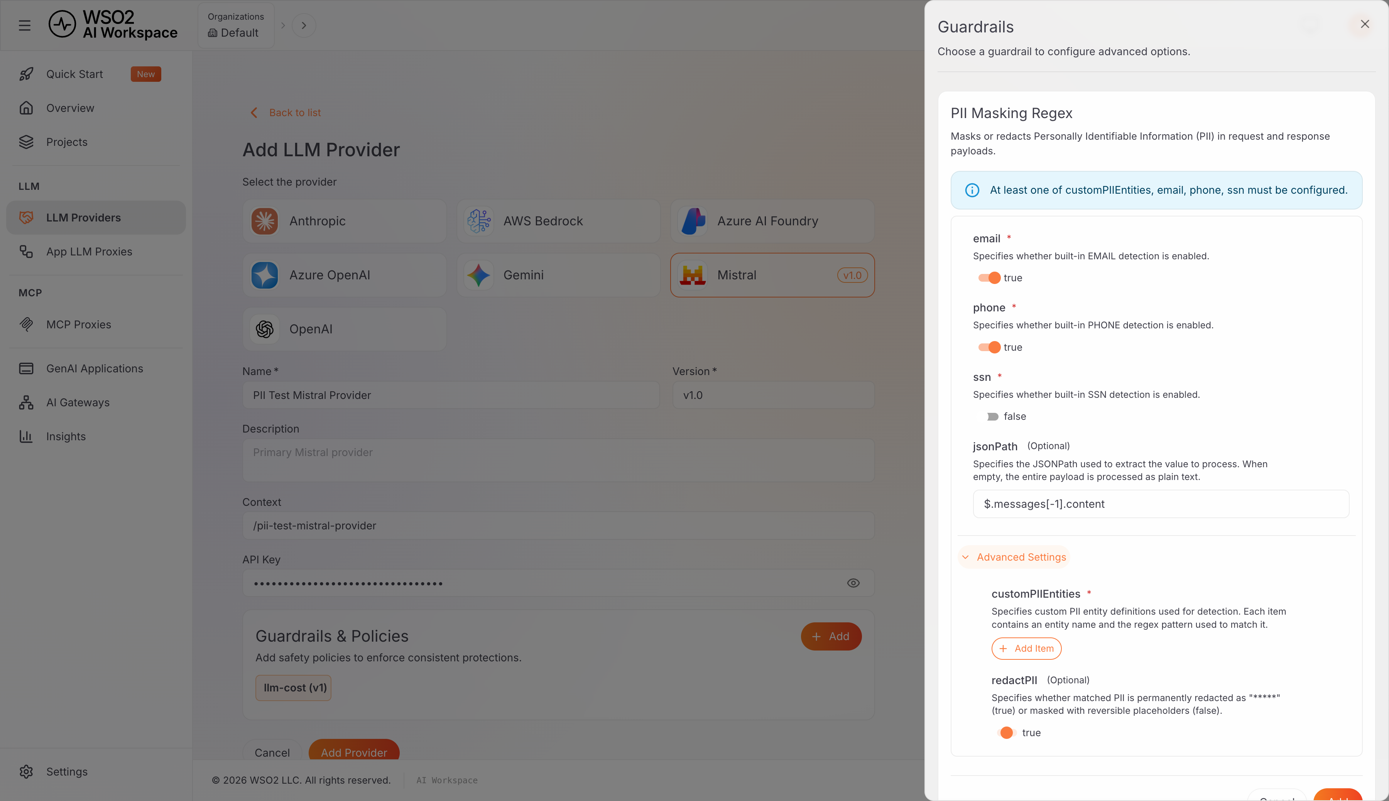Click the AWS Bedrock provider logo
1389x801 pixels.
(x=478, y=221)
